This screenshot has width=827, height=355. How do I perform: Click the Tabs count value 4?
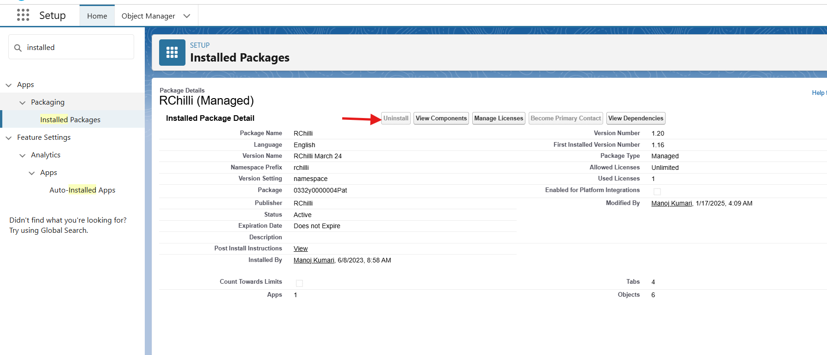pyautogui.click(x=653, y=282)
